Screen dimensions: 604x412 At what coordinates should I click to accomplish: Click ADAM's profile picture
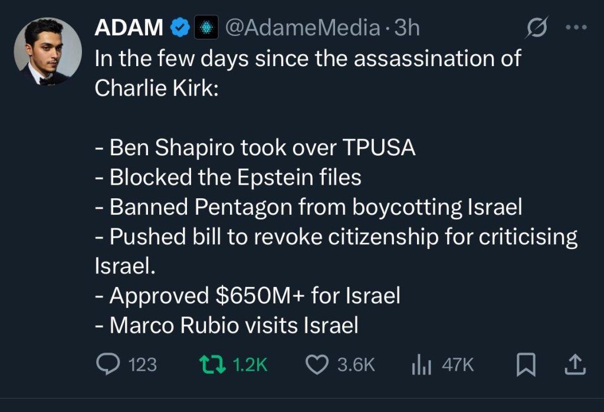pyautogui.click(x=48, y=52)
